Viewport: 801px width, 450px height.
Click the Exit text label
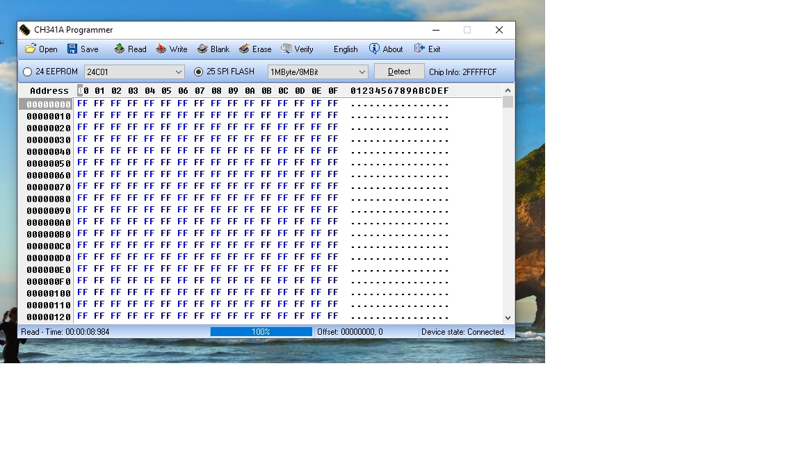tap(434, 49)
